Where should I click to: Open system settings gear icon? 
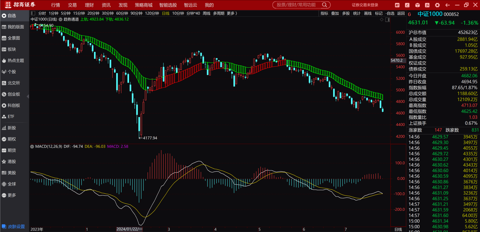(x=437, y=5)
